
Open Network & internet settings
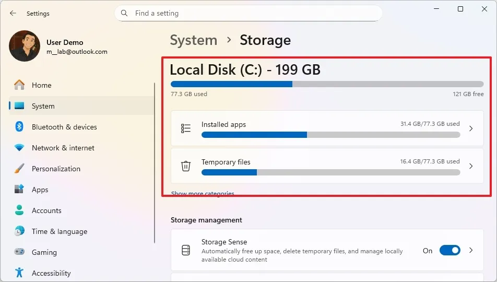coord(81,148)
